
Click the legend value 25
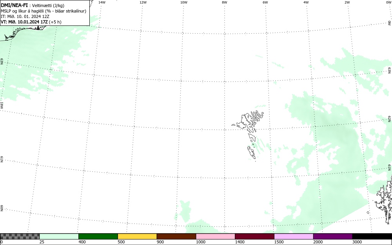pyautogui.click(x=42, y=242)
